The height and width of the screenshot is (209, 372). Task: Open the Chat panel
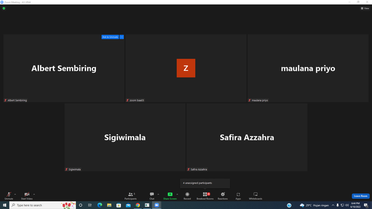(152, 196)
